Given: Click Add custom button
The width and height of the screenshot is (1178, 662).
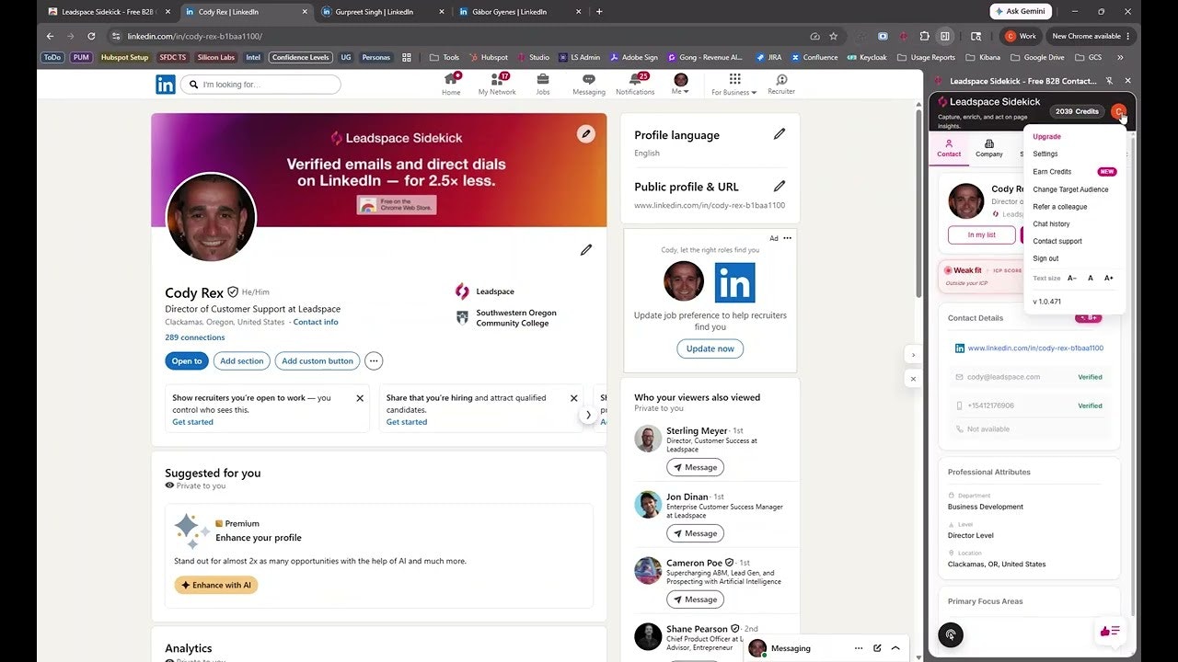Looking at the screenshot, I should [x=318, y=361].
